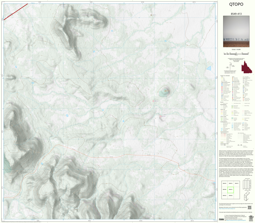Click the homestead marker near map top
Screen dimensions: 255x223
click(x=151, y=15)
